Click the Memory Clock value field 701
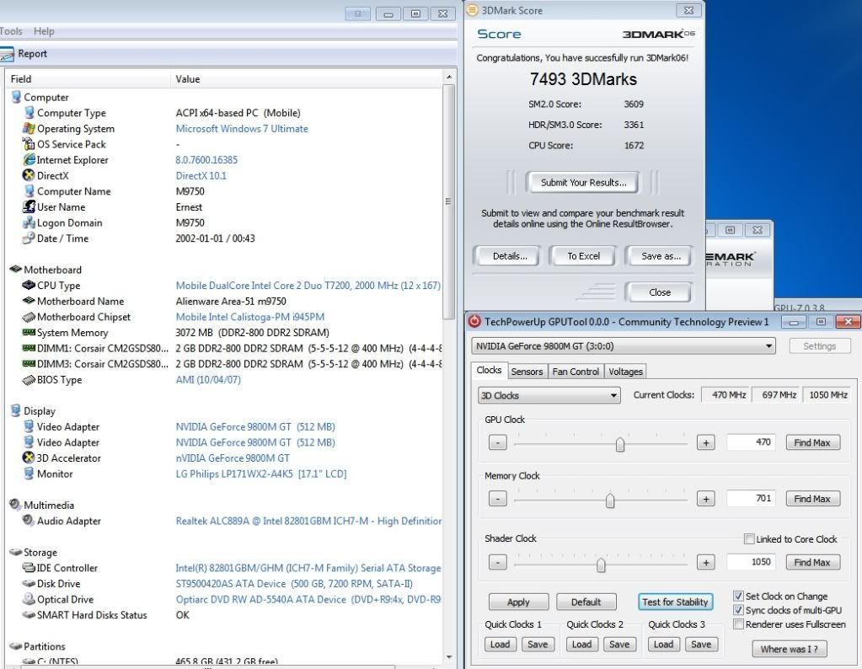 751,498
